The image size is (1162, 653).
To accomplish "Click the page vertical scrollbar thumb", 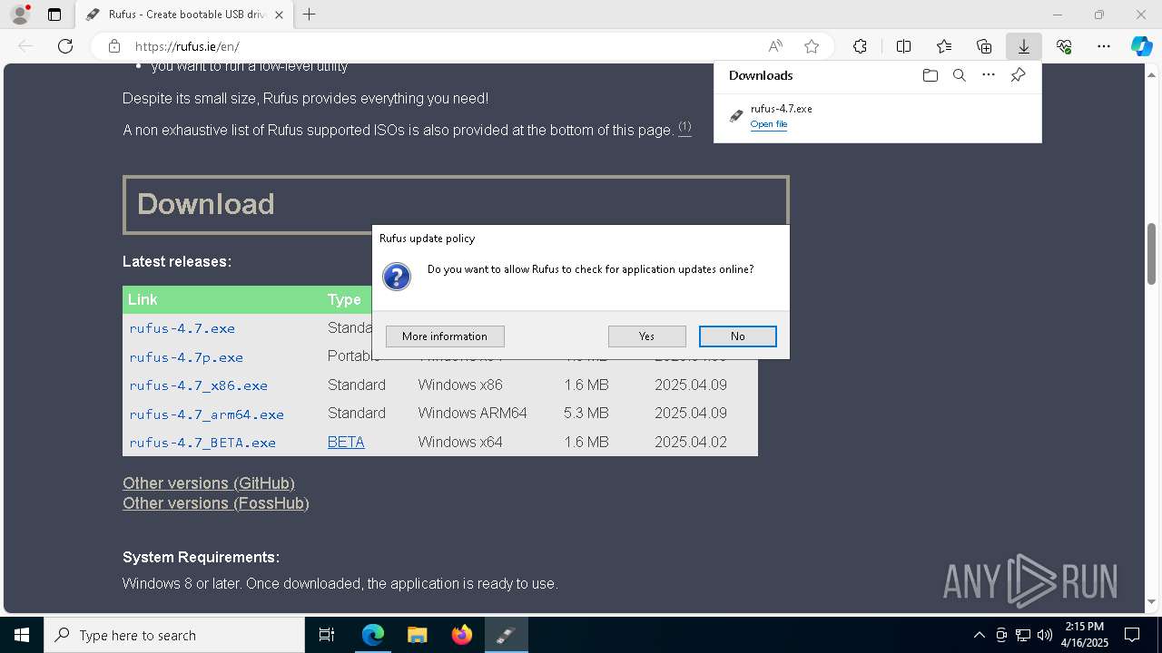I will [x=1152, y=254].
